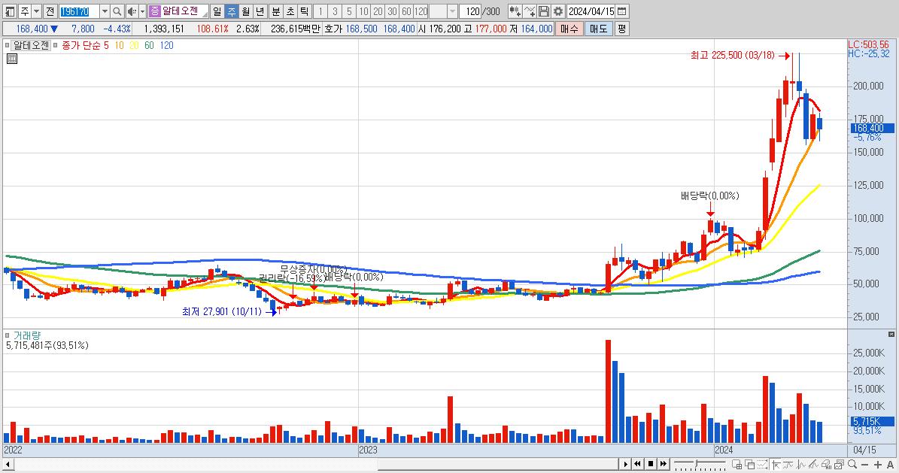899x473 pixels.
Task: Zoom in chart with plus icon
Action: [878, 465]
